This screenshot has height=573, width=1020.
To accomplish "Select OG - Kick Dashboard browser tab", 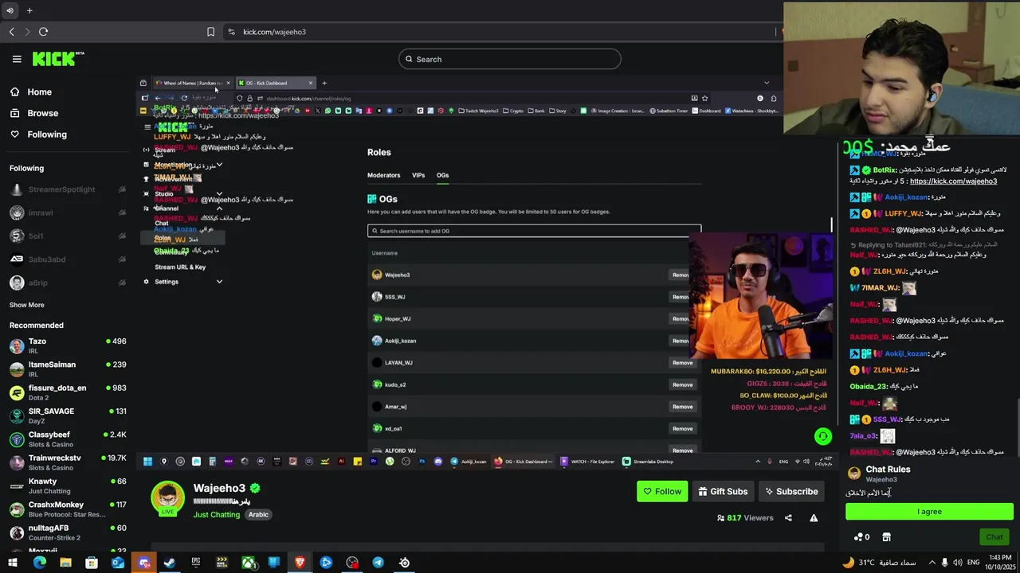I will (274, 83).
